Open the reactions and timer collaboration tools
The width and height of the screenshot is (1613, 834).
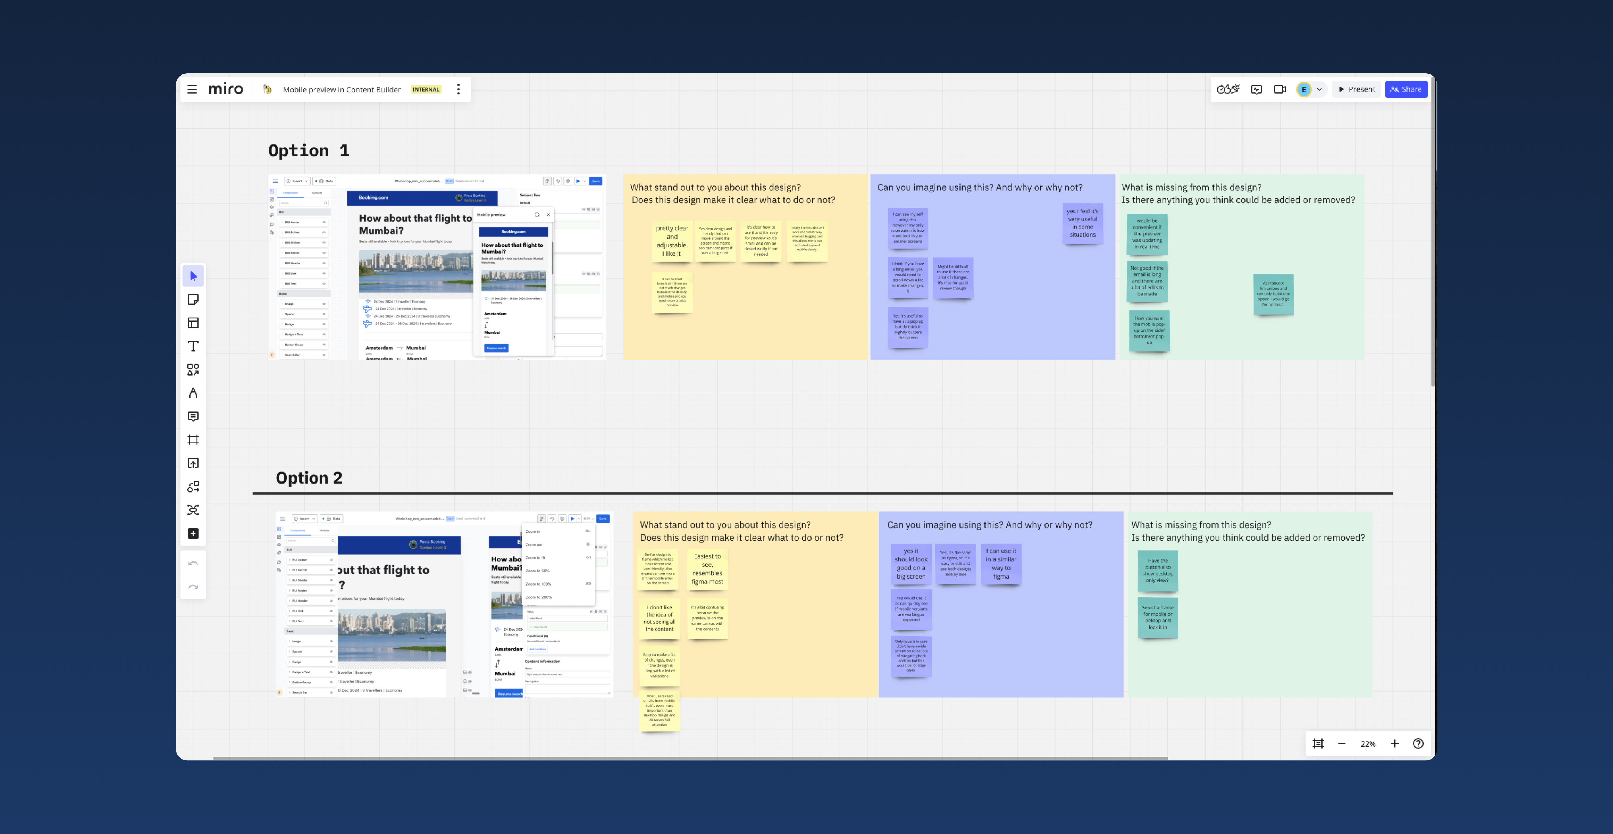pyautogui.click(x=1228, y=89)
